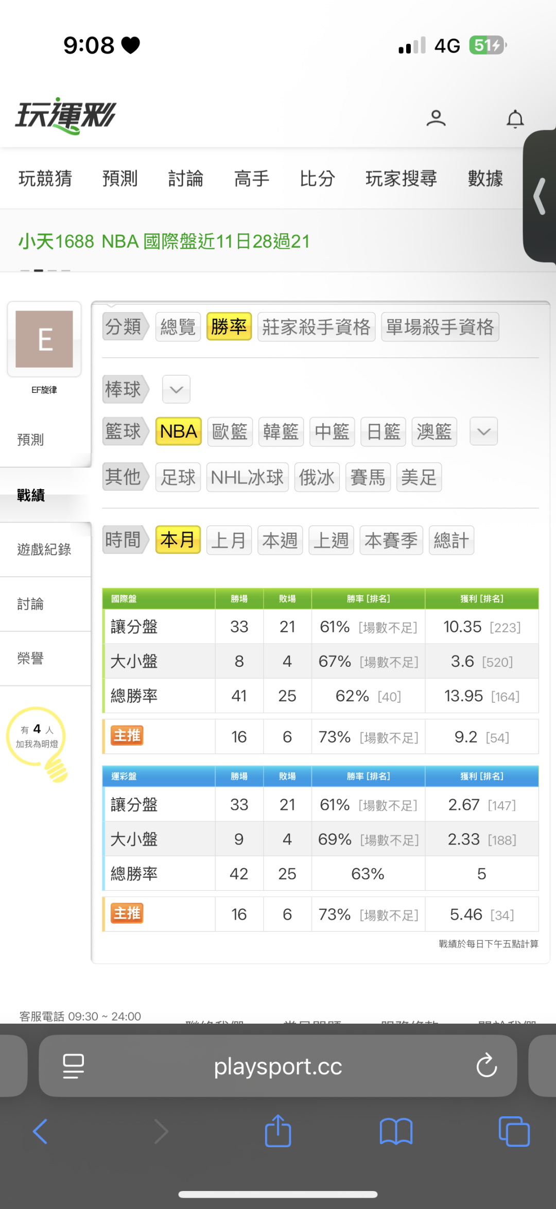Expand the dark side panel arrow handle
556x1209 pixels.
tap(540, 196)
